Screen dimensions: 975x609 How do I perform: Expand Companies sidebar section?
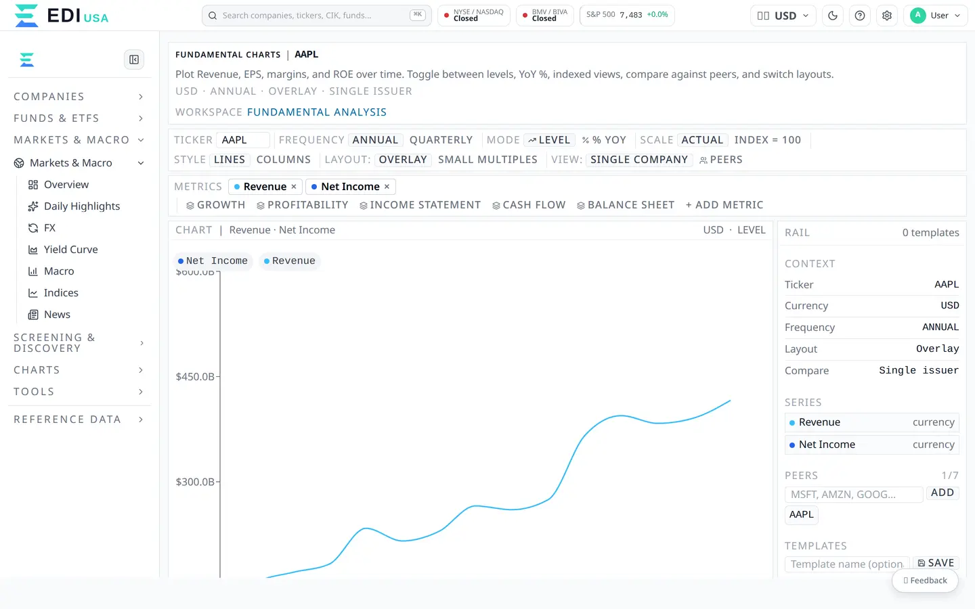79,97
